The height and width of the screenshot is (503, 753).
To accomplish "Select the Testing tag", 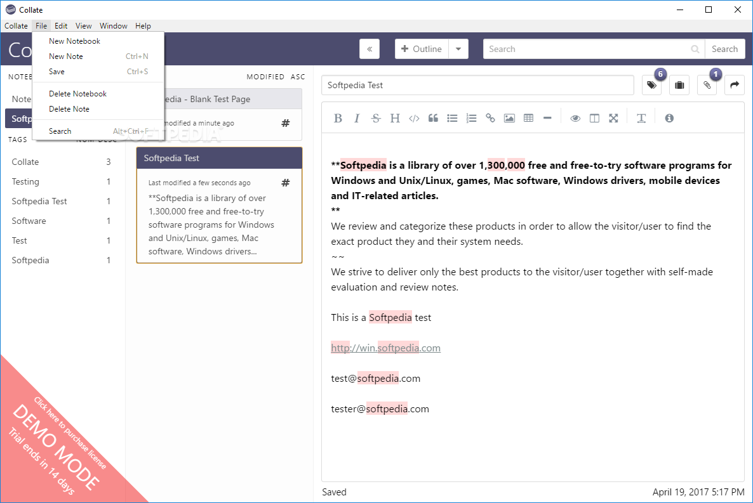I will point(62,181).
